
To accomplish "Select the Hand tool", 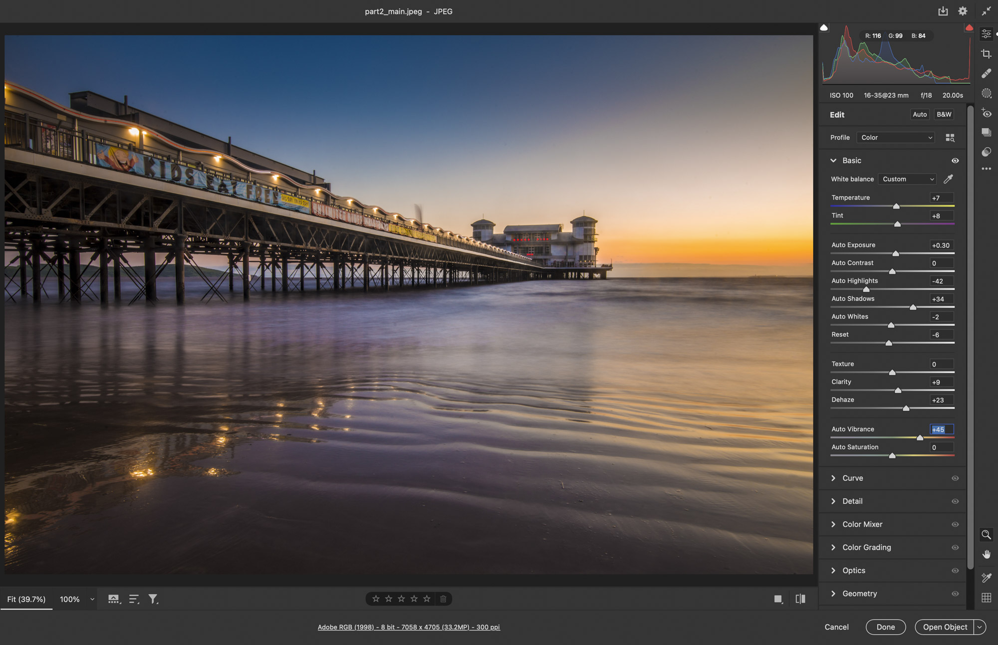I will (x=987, y=554).
